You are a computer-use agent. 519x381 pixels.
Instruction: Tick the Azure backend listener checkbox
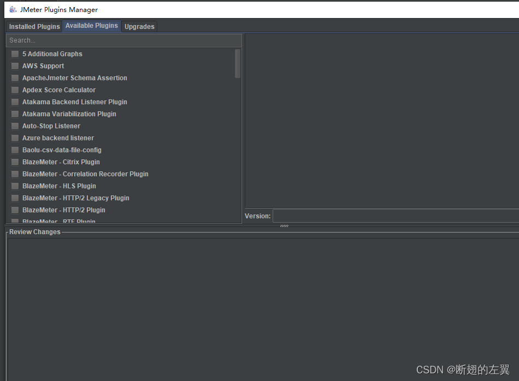coord(15,138)
